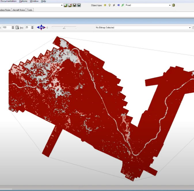Open the Window menu

[x=34, y=1]
